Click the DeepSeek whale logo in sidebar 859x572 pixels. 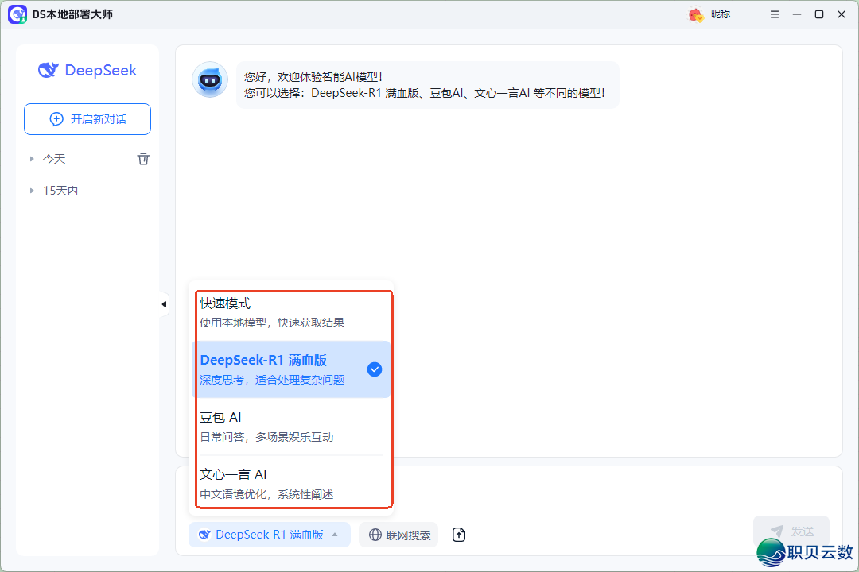click(48, 70)
